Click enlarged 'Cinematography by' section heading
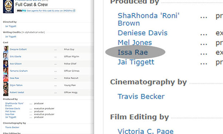Viewport: 223px width, 134px height. [x=148, y=82]
